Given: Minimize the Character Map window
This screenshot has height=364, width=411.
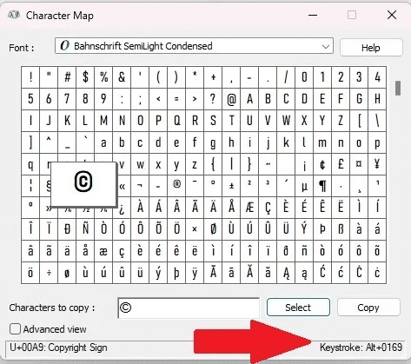Looking at the screenshot, I should click(x=313, y=15).
